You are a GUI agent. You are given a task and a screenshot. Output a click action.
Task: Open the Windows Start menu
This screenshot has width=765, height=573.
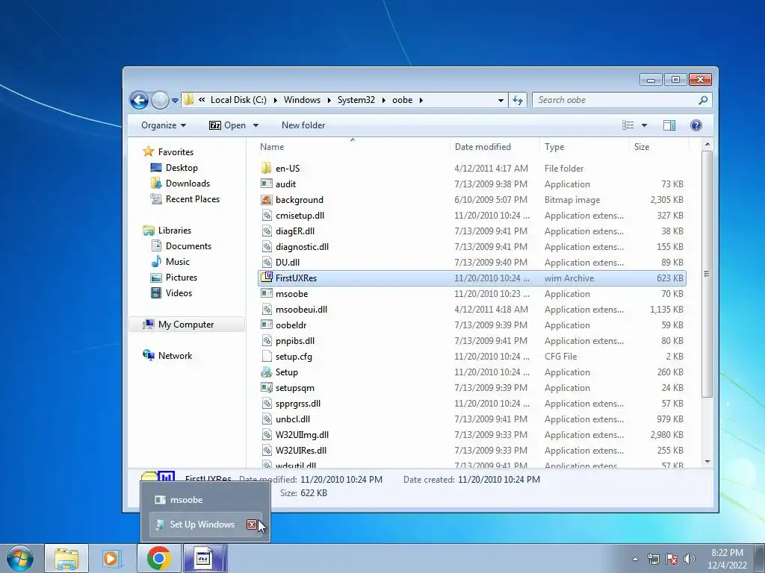pyautogui.click(x=20, y=558)
